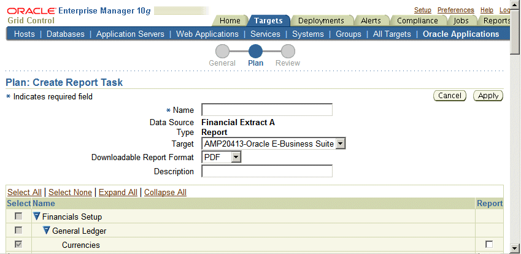
Task: Click the Select All link
Action: coord(25,192)
